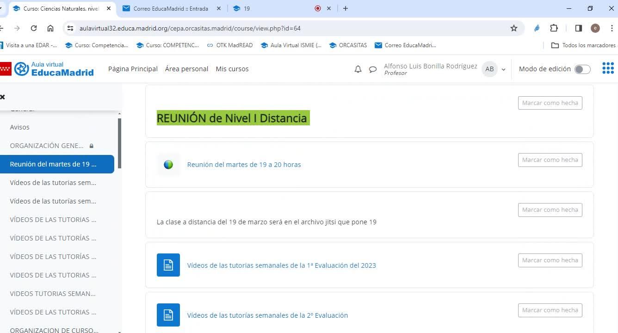The image size is (618, 333).
Task: Open the notifications bell
Action: [x=358, y=69]
